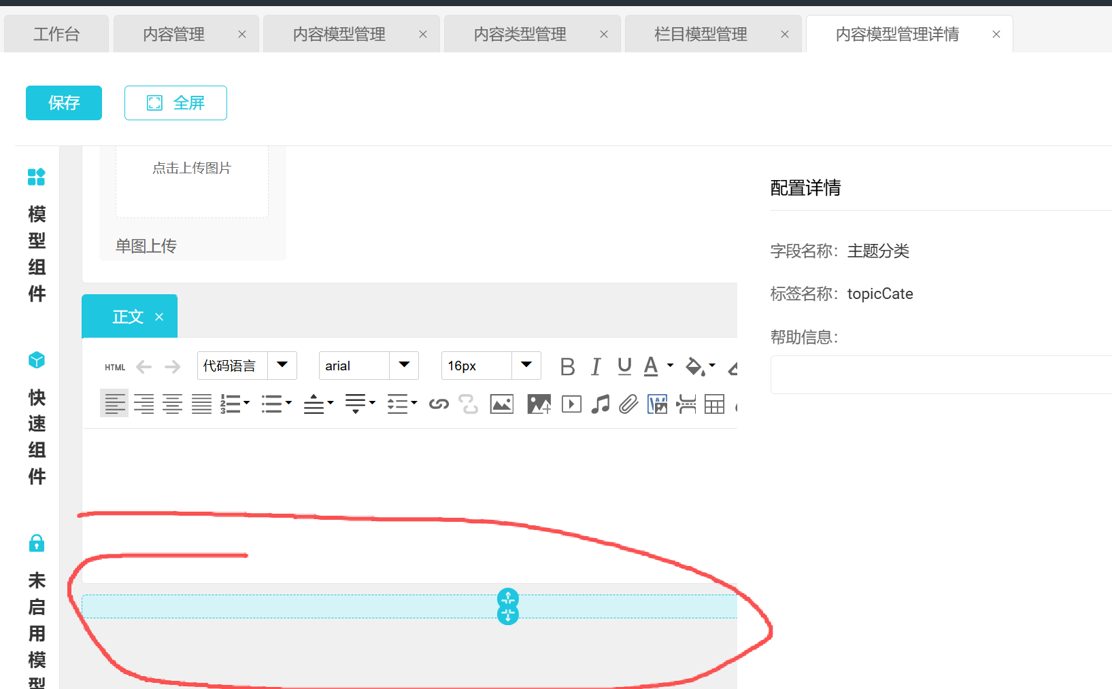Click the redo arrow in editor toolbar
Viewport: 1112px width, 689px height.
[173, 367]
